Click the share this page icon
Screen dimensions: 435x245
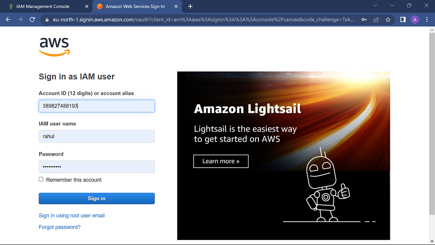(376, 20)
